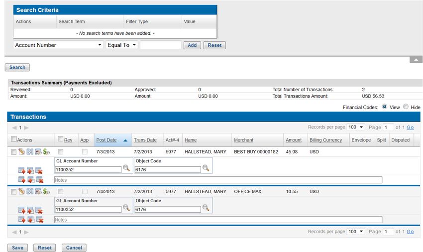
Task: Click red-X clear icon beside BEST BUY Notes field
Action: [40, 179]
